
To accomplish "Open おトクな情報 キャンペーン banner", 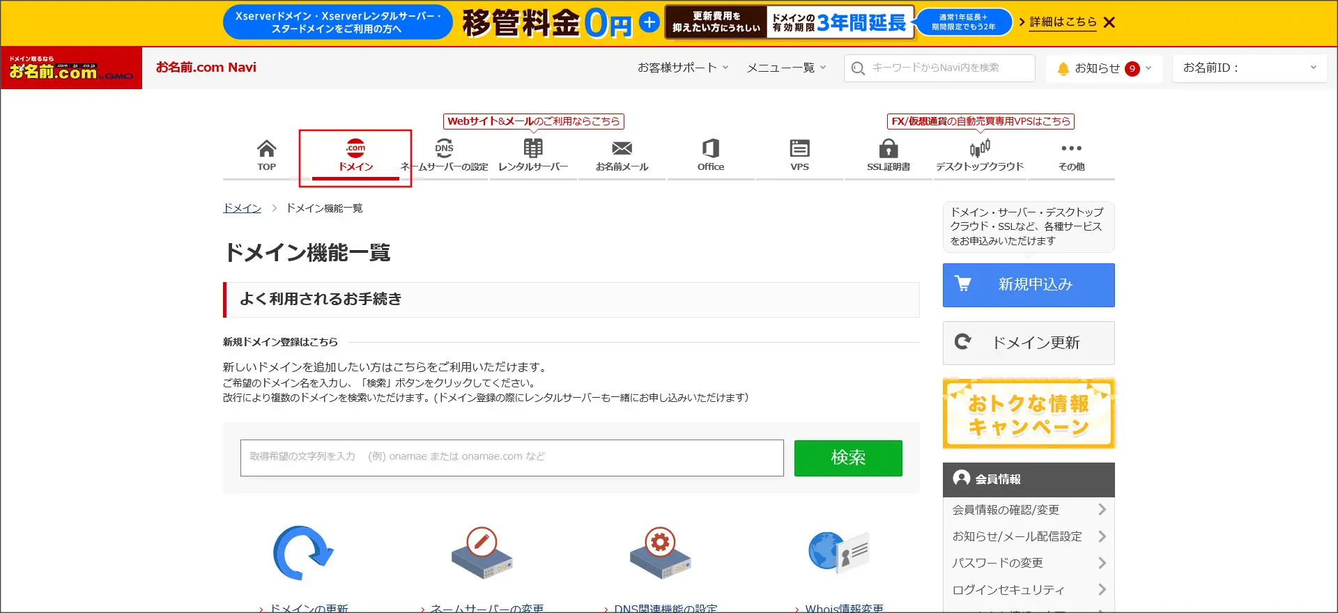I will [x=1029, y=414].
